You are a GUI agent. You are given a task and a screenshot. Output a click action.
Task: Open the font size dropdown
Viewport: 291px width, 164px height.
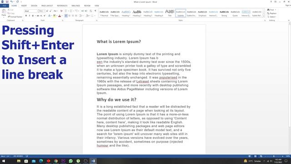[44, 11]
